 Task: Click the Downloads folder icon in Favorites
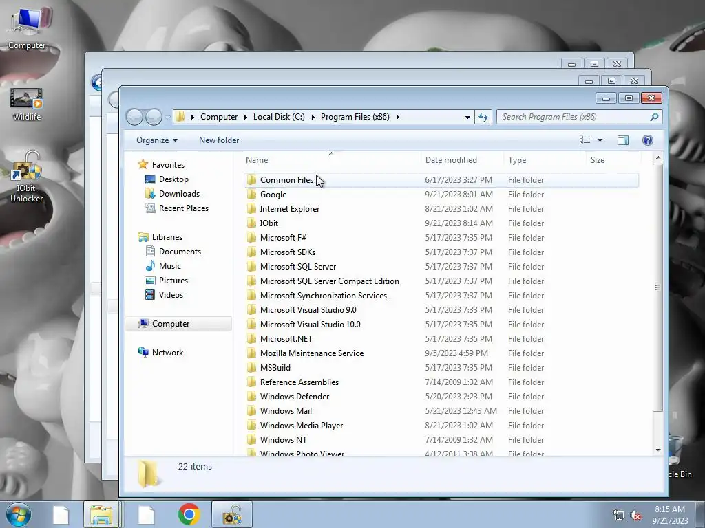click(x=150, y=193)
